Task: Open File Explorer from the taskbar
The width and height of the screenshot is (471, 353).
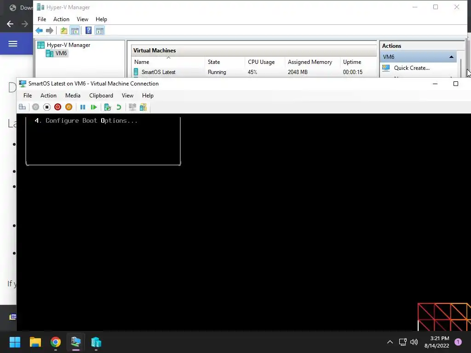Action: pyautogui.click(x=35, y=342)
